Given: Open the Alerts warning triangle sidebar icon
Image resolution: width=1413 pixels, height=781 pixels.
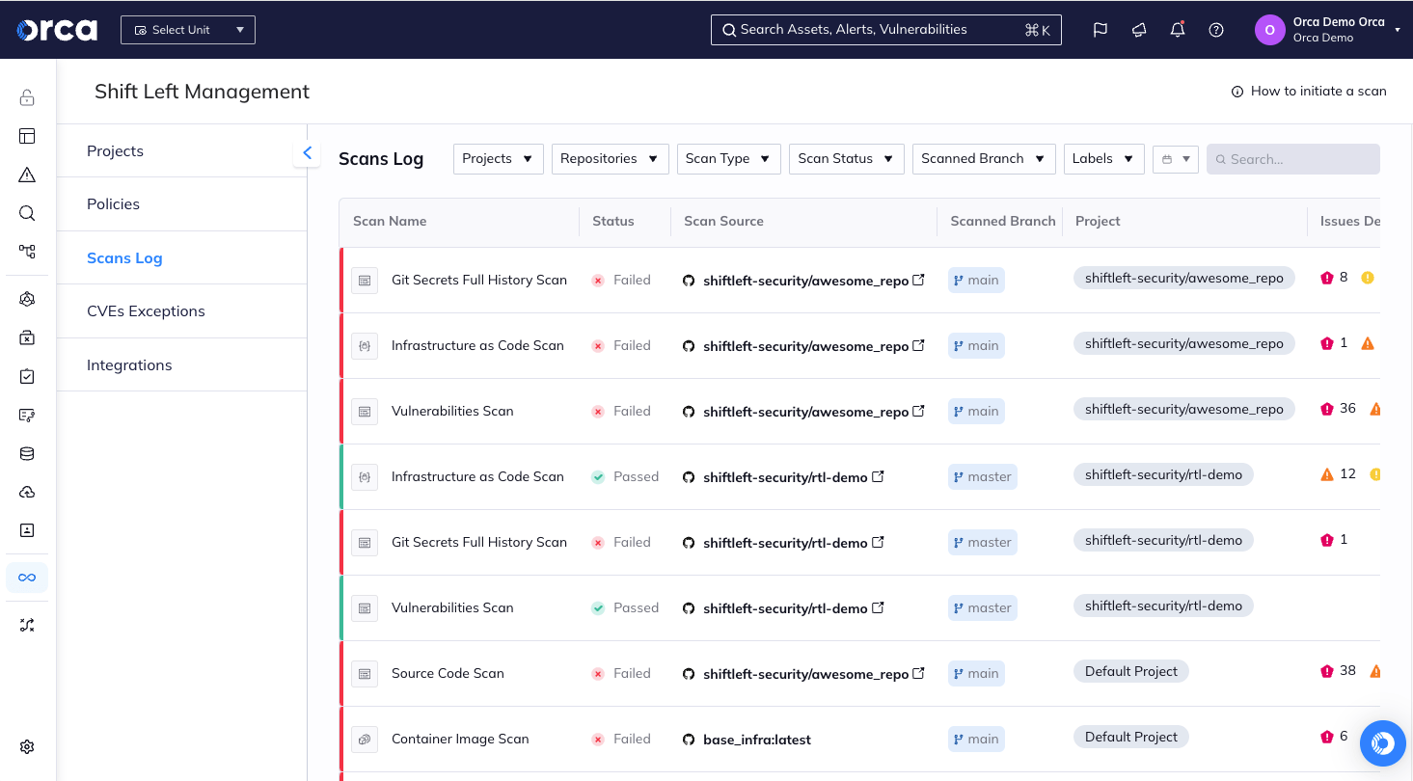Looking at the screenshot, I should coord(26,175).
